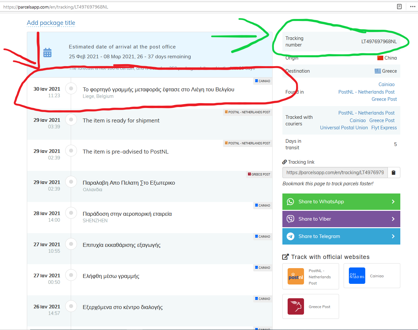Click timeline dot for Ελήφθη μέσω γραμμής
The height and width of the screenshot is (330, 418).
tap(71, 275)
